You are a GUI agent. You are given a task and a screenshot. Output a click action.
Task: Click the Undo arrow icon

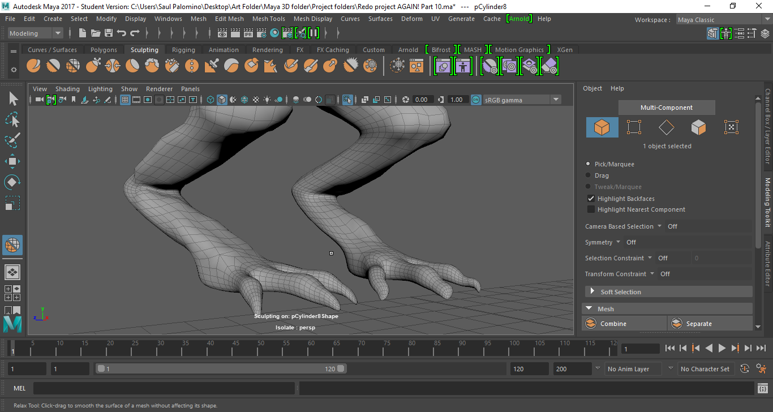pyautogui.click(x=122, y=33)
